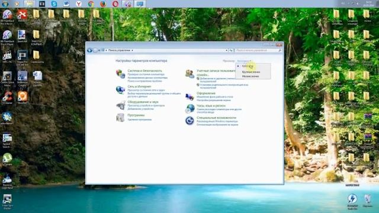The height and width of the screenshot is (213, 379).
Task: Open the Часы, язык и регион heading
Action: [x=211, y=106]
